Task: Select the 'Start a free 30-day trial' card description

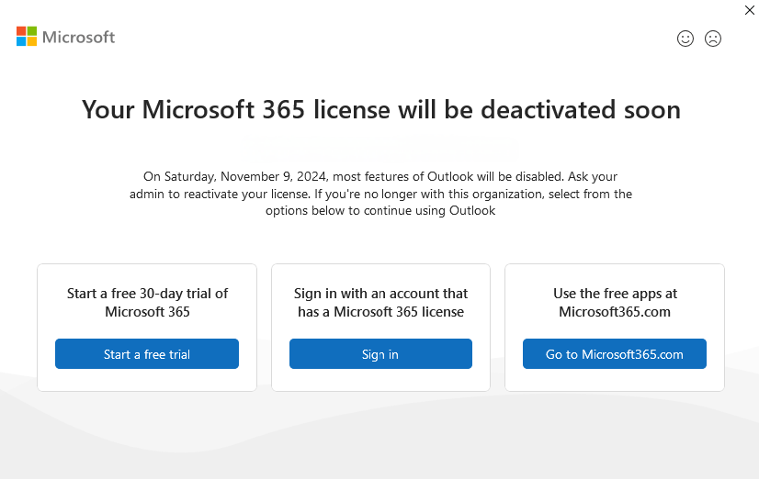Action: coord(147,303)
